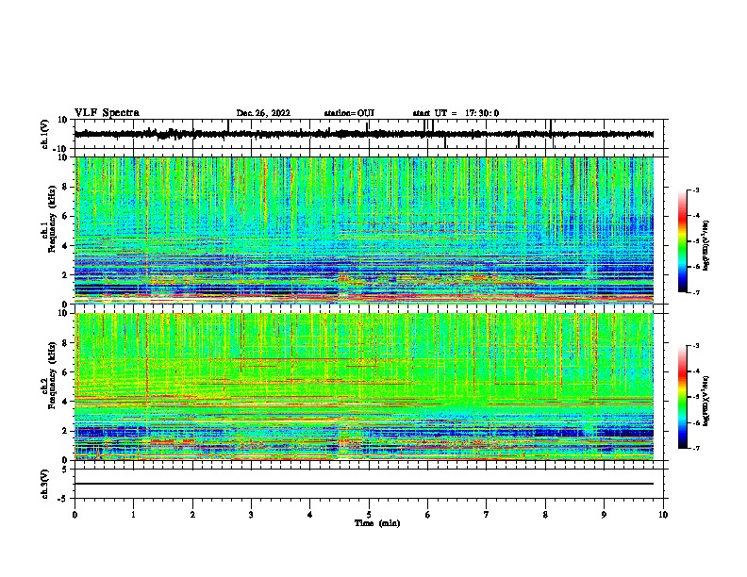Click the log(PSD) label beside ch.2 color bar

click(706, 401)
